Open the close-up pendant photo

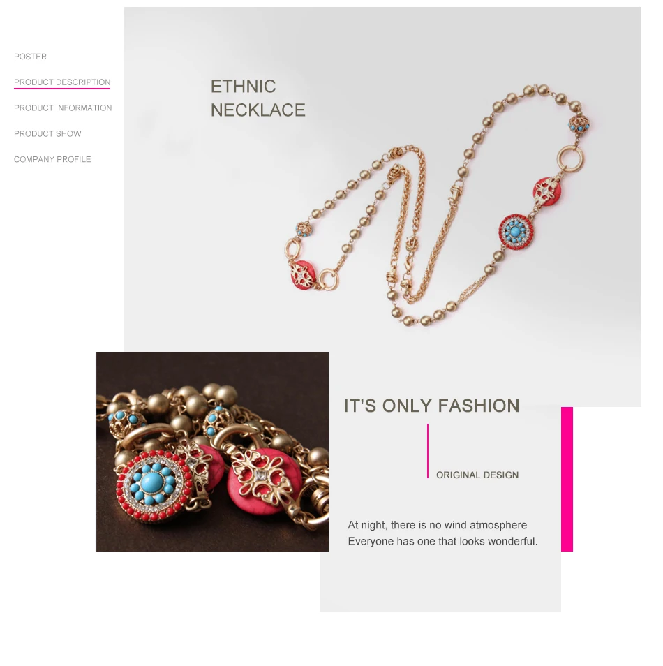point(212,452)
